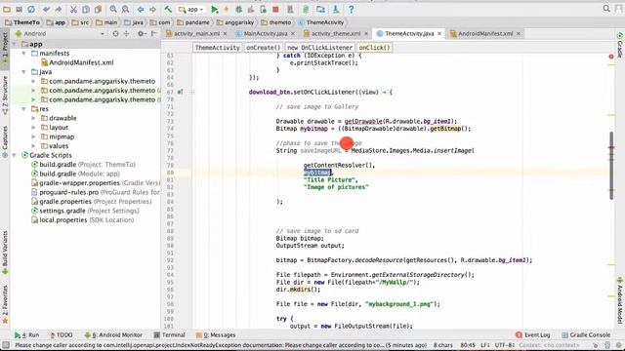The height and width of the screenshot is (351, 625).
Task: Click the Paste toolbar icon
Action: pyautogui.click(x=98, y=9)
